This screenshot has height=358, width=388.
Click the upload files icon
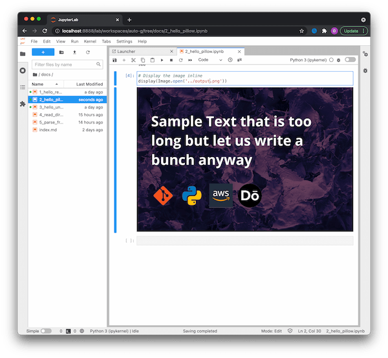74,52
